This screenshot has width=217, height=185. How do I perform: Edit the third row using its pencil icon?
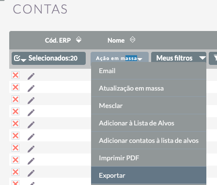(31, 101)
